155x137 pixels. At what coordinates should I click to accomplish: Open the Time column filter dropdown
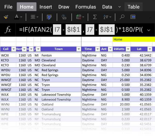coord(97,49)
